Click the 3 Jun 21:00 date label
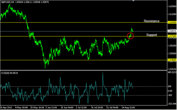This screenshot has width=177, height=110. (x=51, y=108)
